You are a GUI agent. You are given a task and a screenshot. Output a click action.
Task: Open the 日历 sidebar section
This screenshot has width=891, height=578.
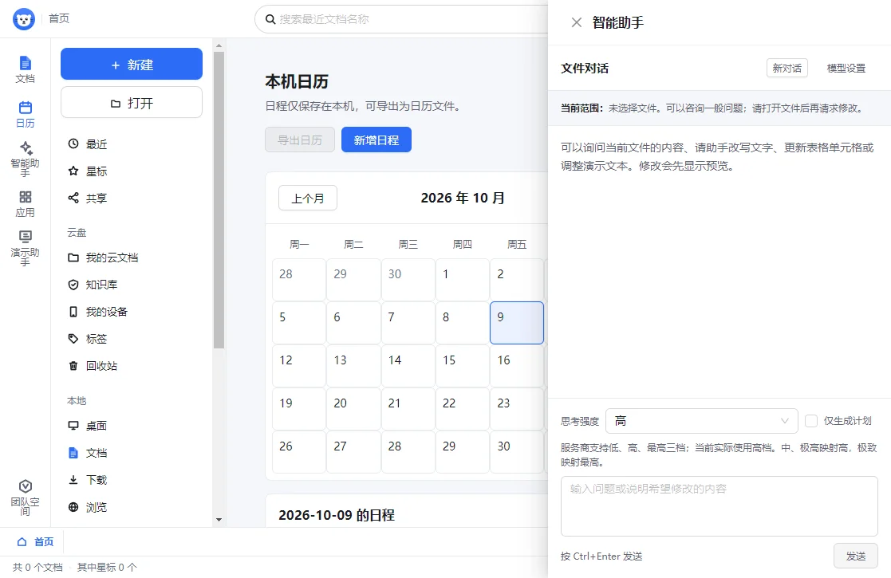(x=25, y=114)
